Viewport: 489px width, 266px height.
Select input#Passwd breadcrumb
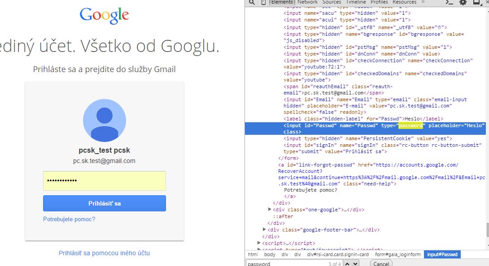tap(442, 254)
